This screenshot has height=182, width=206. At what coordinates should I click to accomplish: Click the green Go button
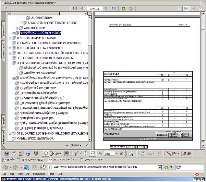click(x=169, y=167)
